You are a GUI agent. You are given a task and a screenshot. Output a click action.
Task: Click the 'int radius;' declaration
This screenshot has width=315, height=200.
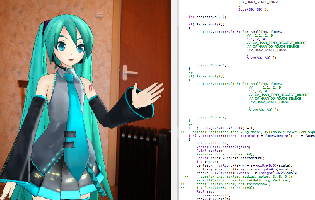[x=207, y=162]
